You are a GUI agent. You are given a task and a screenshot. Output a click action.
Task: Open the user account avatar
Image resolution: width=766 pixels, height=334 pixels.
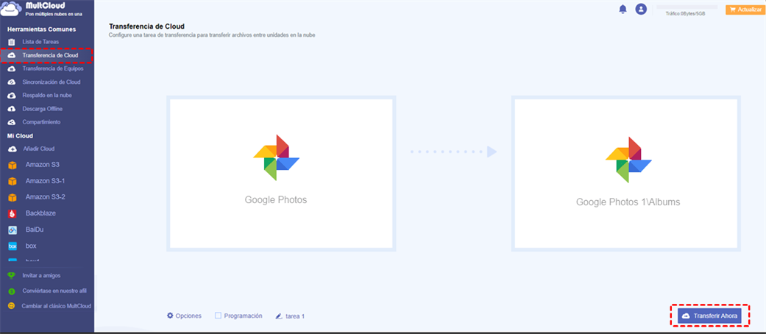tap(641, 9)
